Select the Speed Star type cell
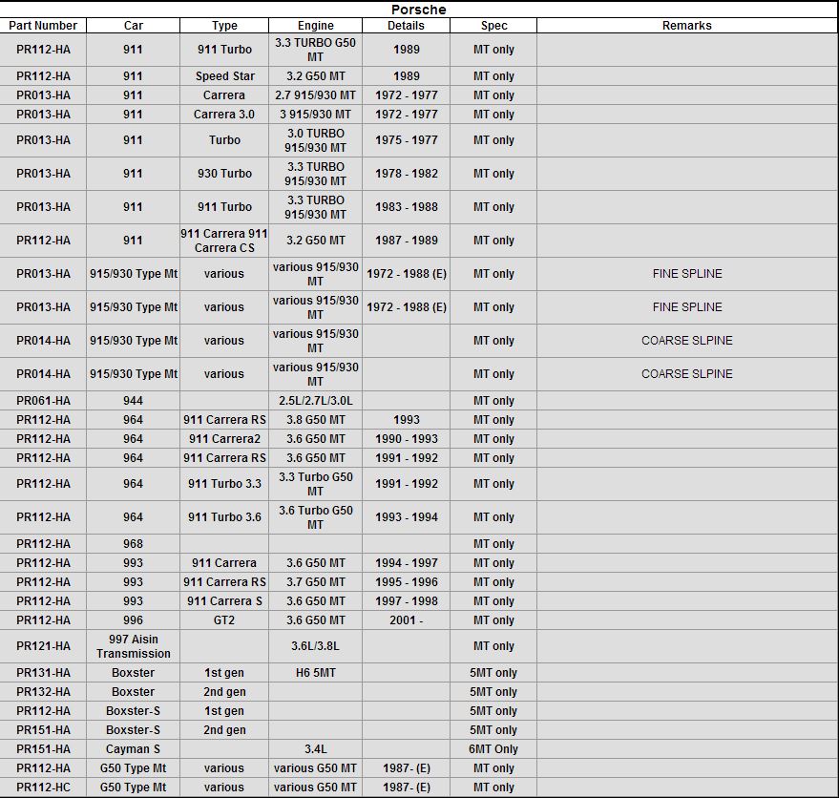Image resolution: width=839 pixels, height=798 pixels. (225, 76)
